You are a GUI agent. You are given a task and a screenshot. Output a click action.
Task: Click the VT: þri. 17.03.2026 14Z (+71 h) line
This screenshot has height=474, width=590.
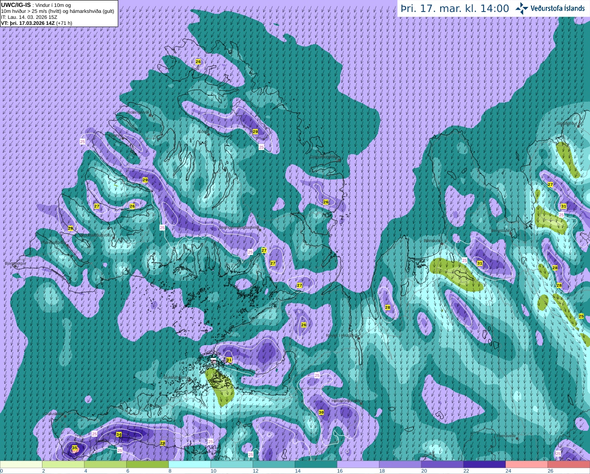tap(36, 23)
